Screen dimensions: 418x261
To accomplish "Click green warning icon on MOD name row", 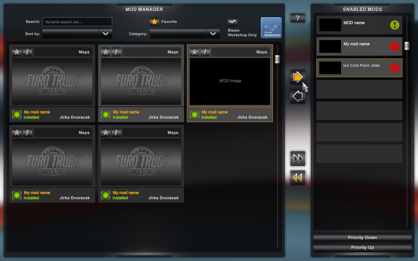I will [395, 25].
